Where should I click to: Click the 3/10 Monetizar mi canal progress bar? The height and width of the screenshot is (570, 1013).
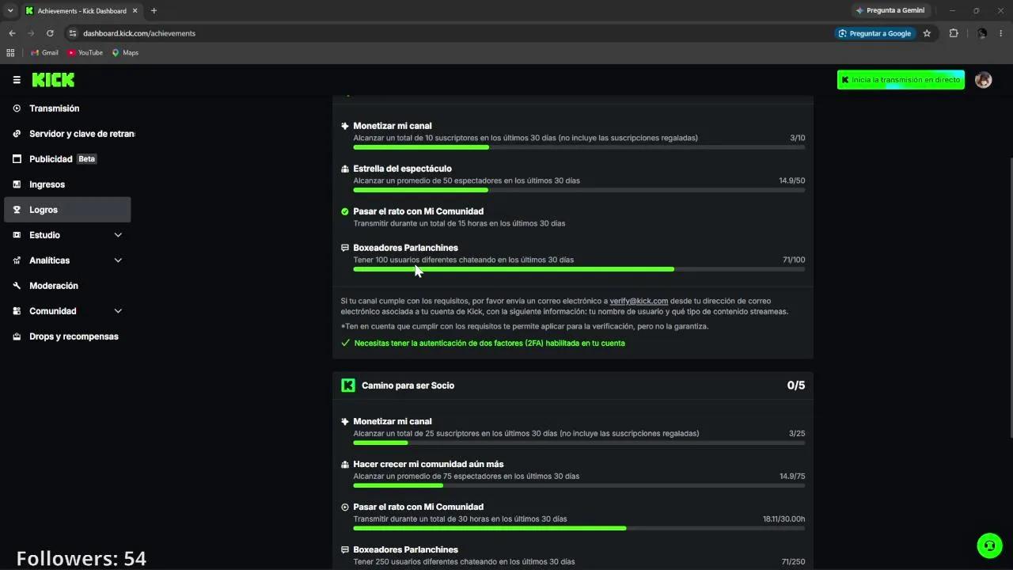(x=579, y=147)
